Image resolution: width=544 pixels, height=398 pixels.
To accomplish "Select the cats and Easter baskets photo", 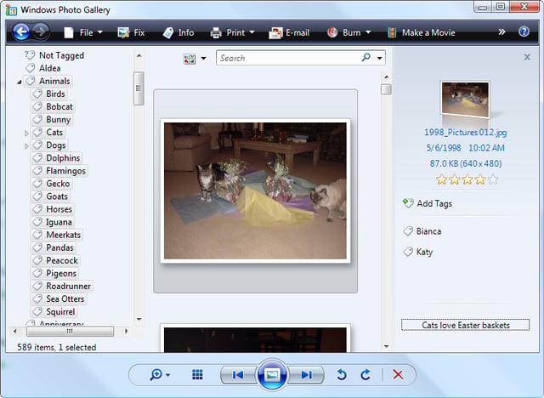I will 255,190.
